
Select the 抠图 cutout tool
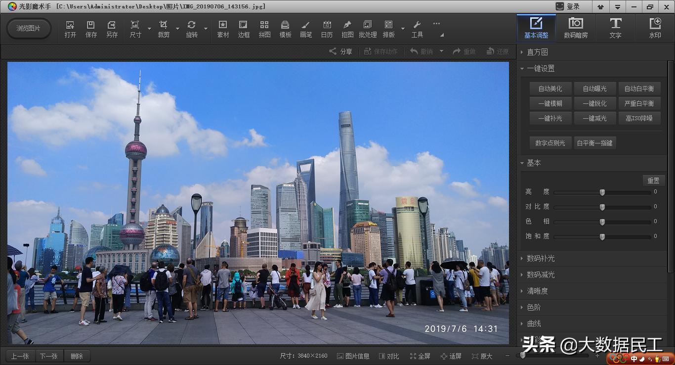(x=347, y=28)
